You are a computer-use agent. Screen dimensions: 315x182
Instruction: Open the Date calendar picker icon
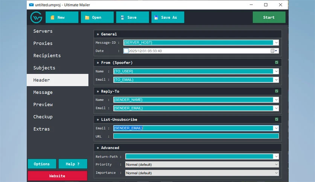[x=274, y=51]
